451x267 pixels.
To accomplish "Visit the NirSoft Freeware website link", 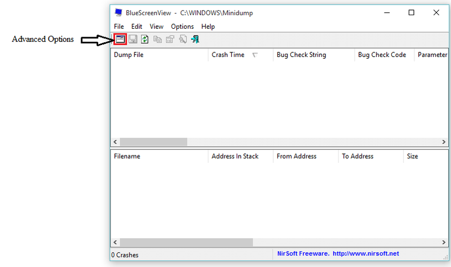I will coord(338,253).
